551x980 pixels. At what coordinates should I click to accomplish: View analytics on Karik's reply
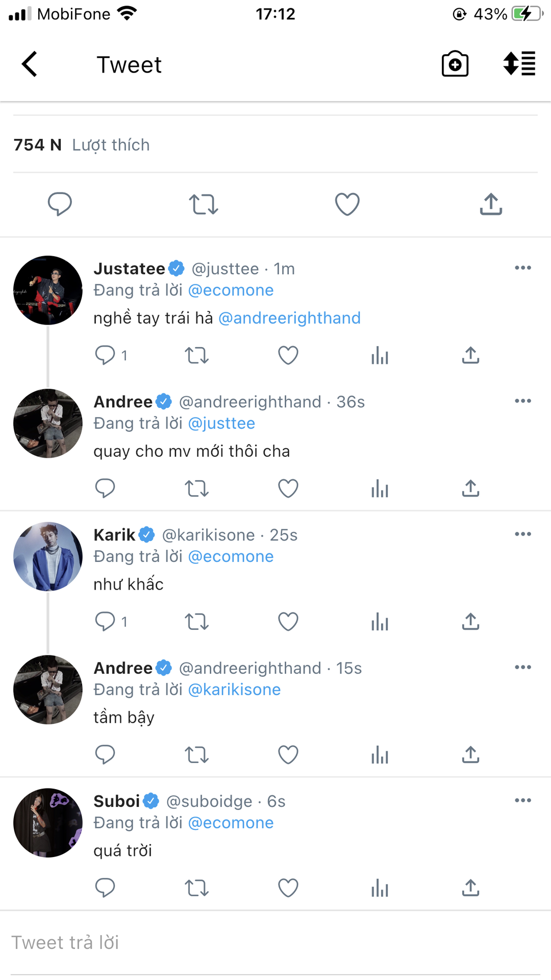(x=380, y=622)
